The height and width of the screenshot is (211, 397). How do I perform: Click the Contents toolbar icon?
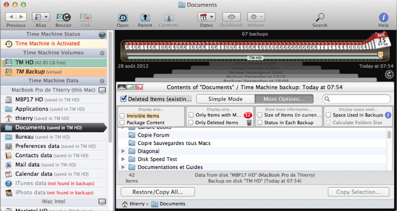(x=169, y=18)
